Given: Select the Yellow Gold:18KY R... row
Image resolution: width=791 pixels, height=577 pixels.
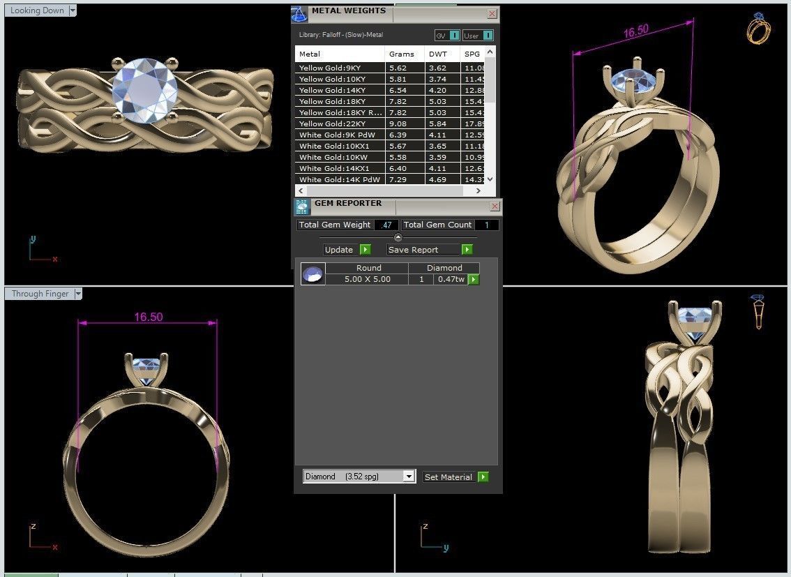Looking at the screenshot, I should [x=390, y=112].
